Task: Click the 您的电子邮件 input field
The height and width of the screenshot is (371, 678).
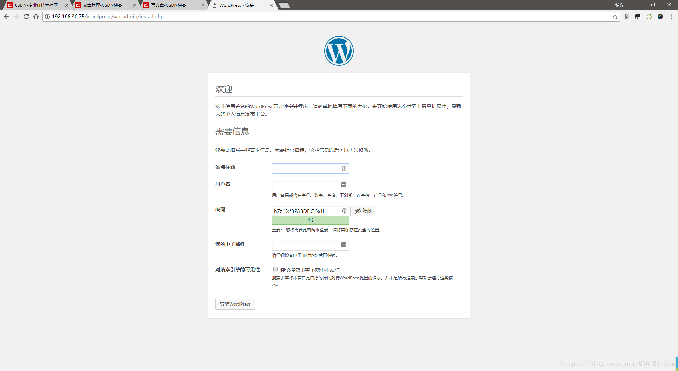Action: click(x=310, y=245)
